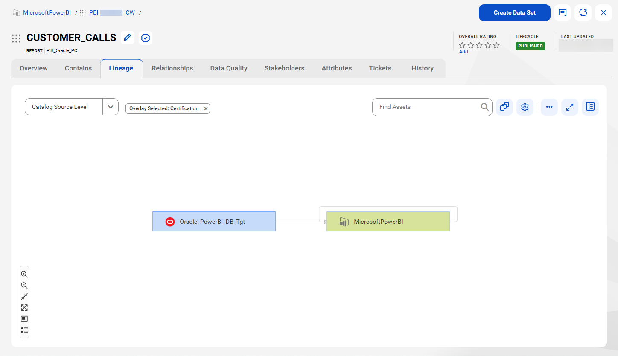Click the drag-handle dots beside CUSTOMER_CALLS
Screen dimensions: 618x356
point(16,38)
